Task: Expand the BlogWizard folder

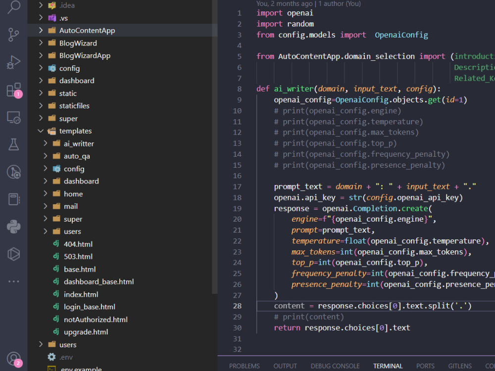Action: (x=41, y=43)
